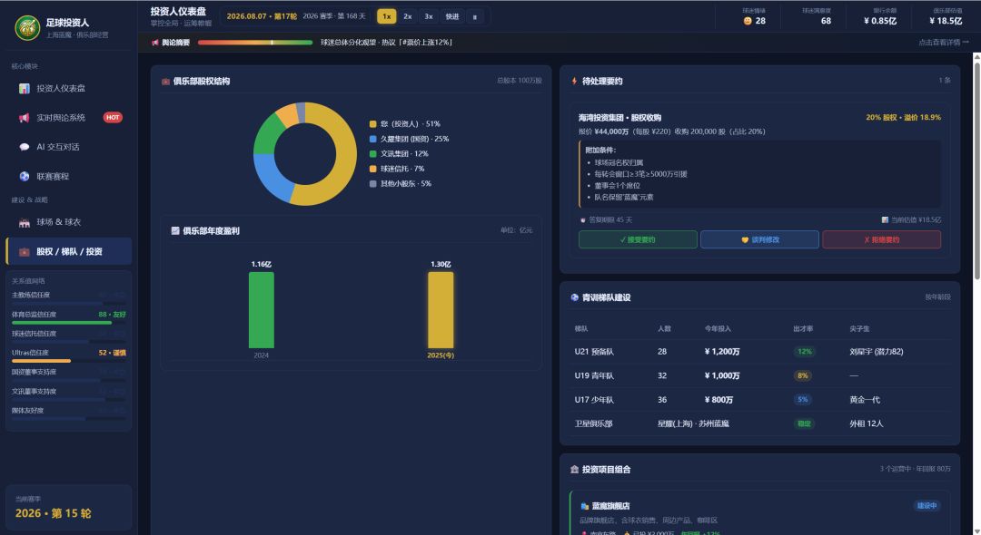The height and width of the screenshot is (535, 981).
Task: Click the 足球投资人 club logo
Action: pos(27,27)
